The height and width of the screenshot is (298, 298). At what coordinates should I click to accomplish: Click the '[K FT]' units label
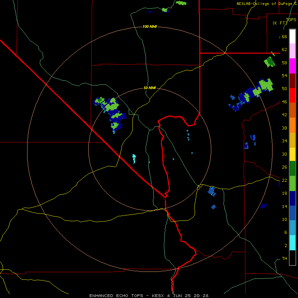[x=280, y=23]
